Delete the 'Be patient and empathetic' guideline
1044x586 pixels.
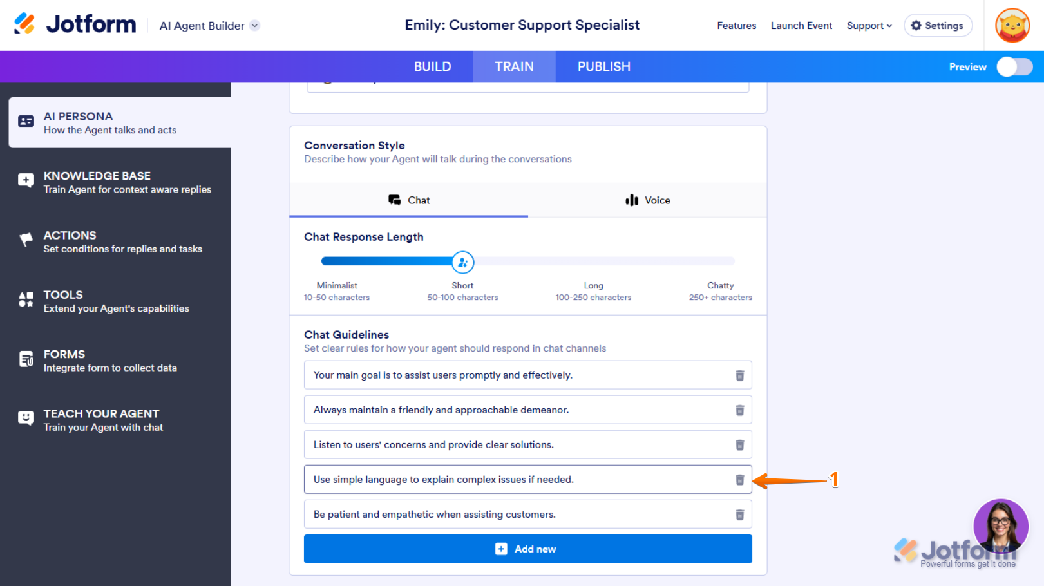pos(739,515)
